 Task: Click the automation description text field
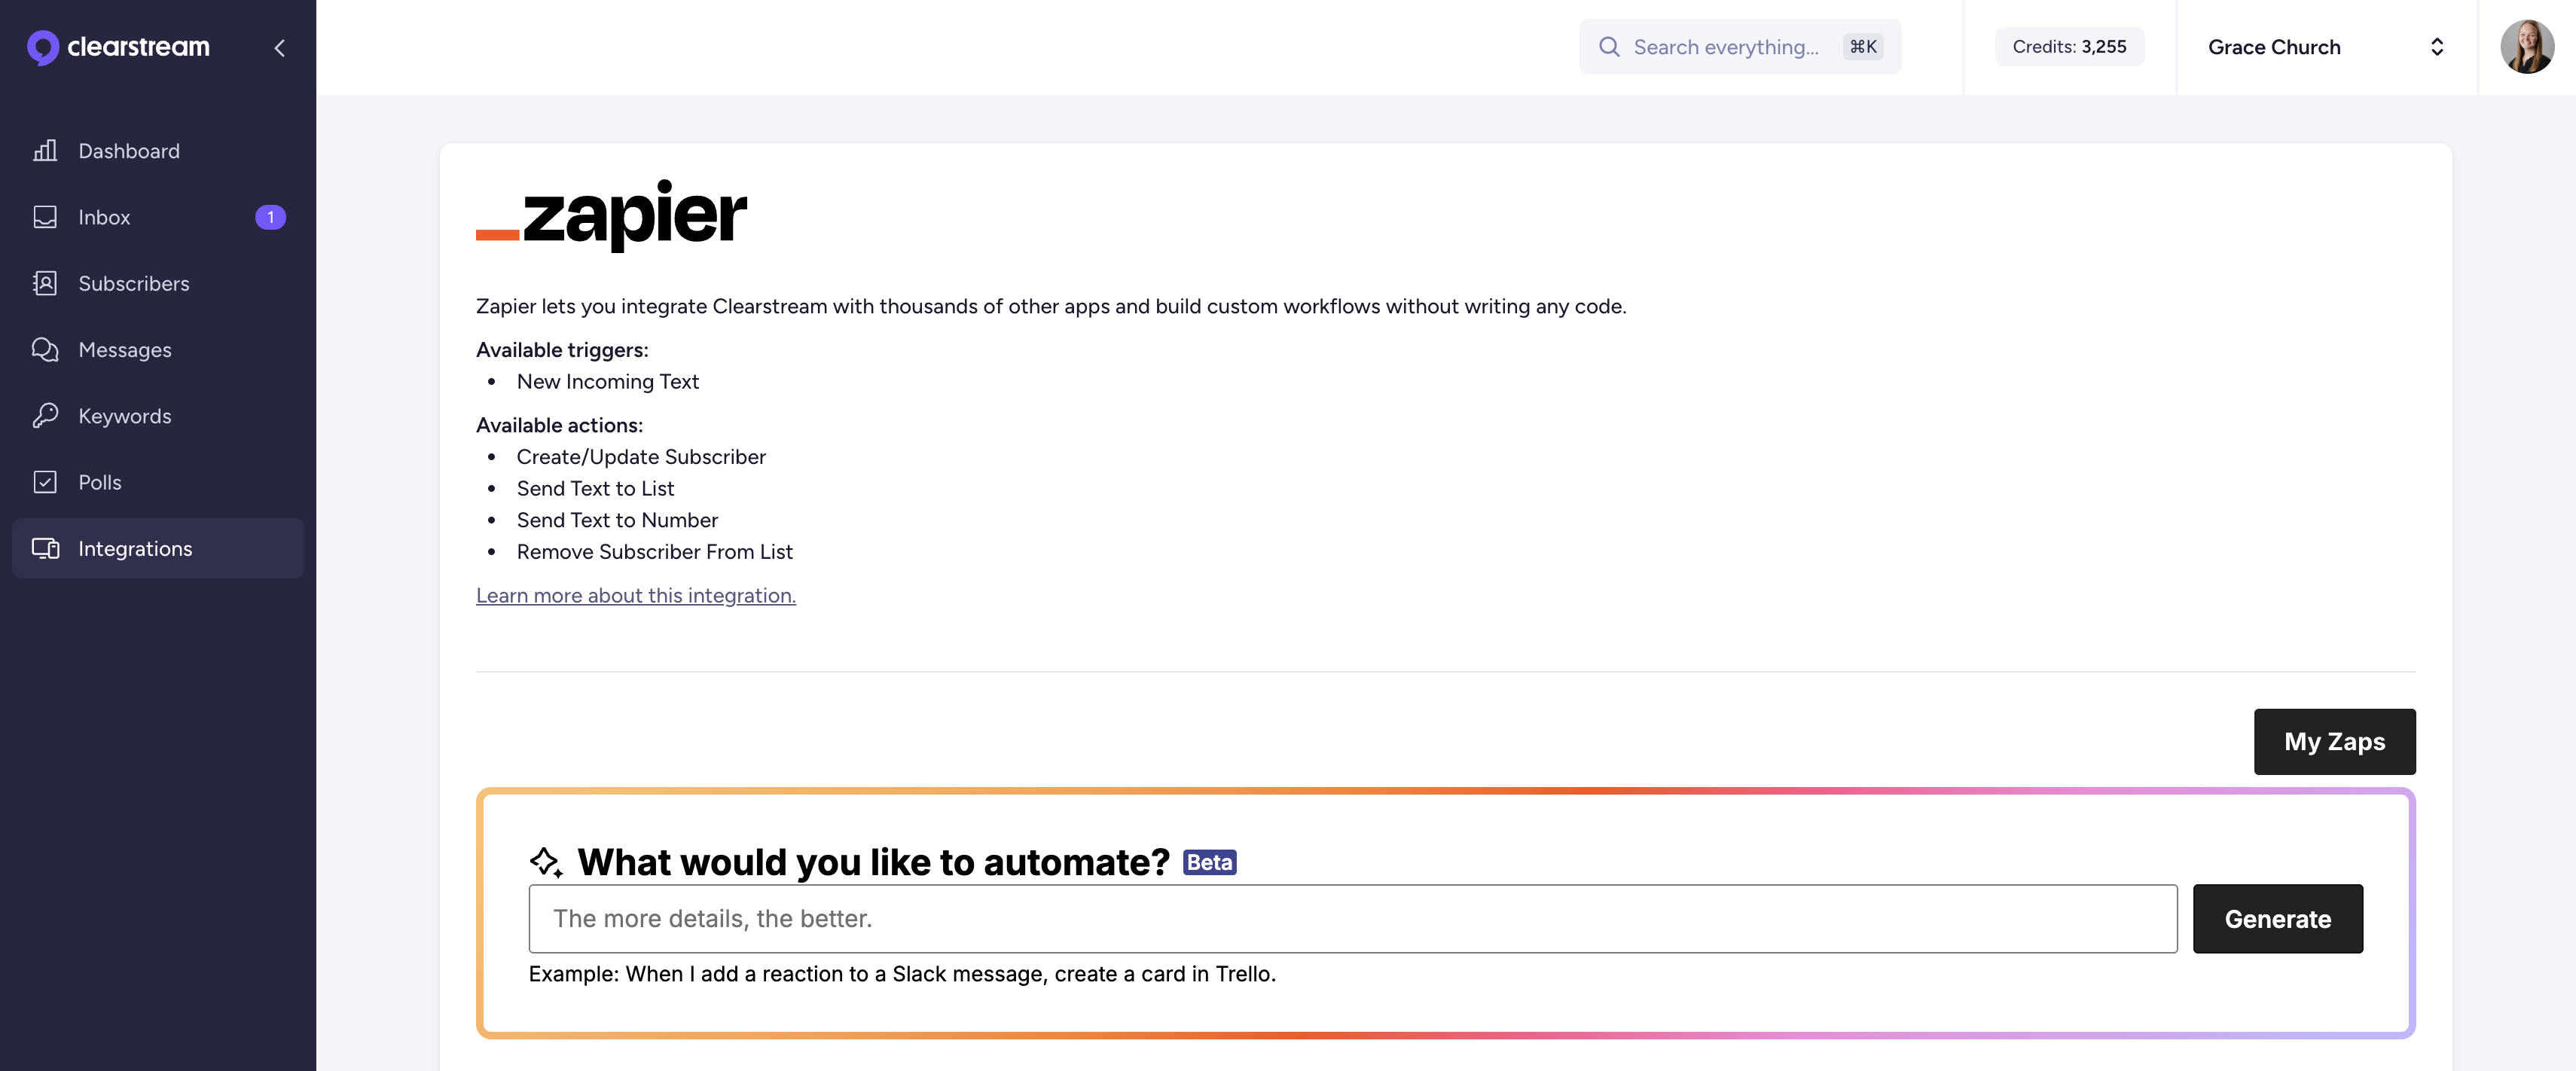1351,918
